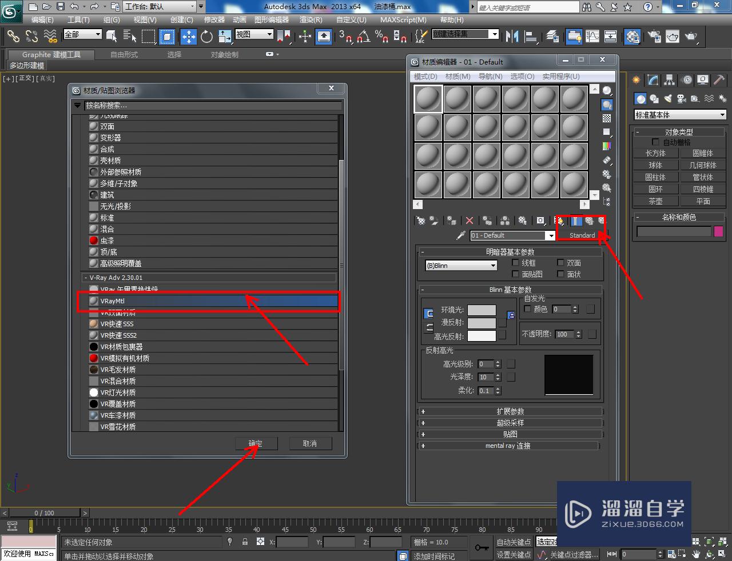Click the Set Keys key icon

[482, 548]
